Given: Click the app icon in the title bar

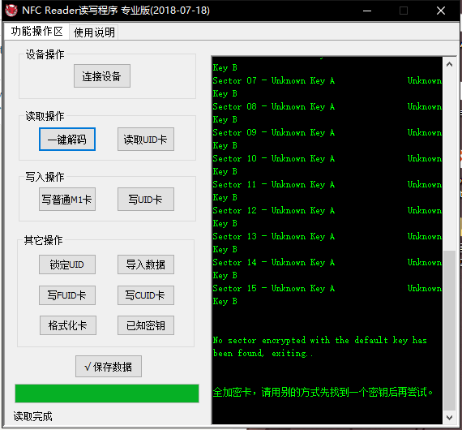Looking at the screenshot, I should click(x=11, y=11).
